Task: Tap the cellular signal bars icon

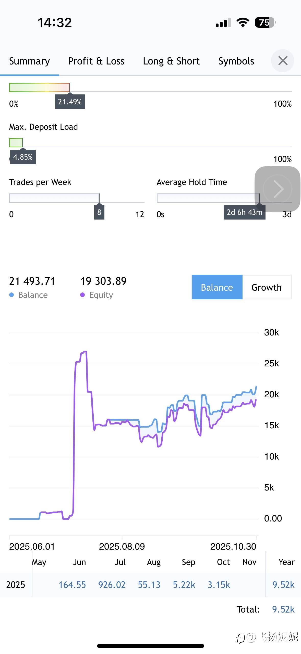Action: tap(223, 23)
